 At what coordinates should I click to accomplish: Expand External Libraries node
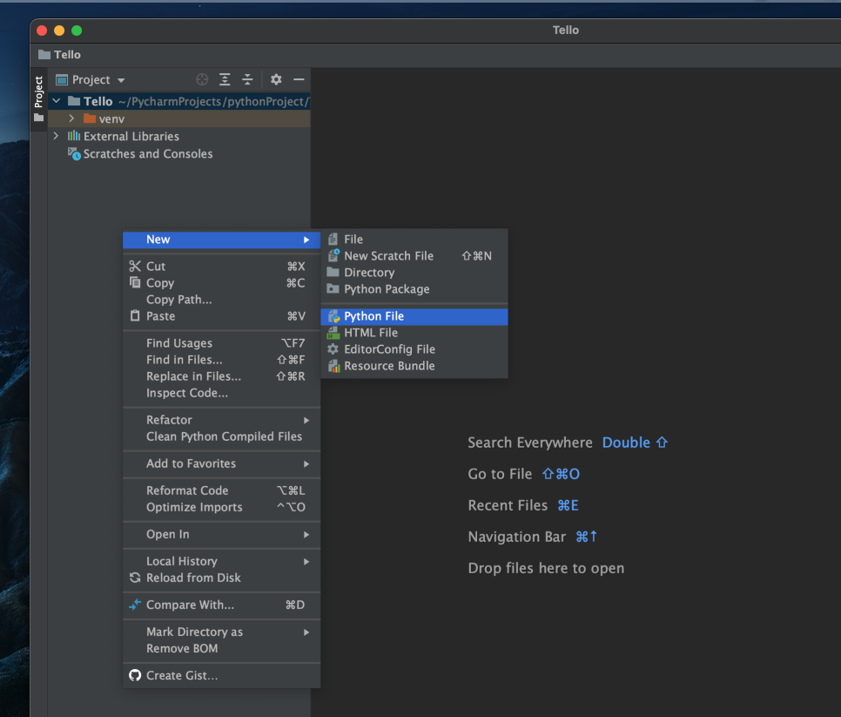56,136
